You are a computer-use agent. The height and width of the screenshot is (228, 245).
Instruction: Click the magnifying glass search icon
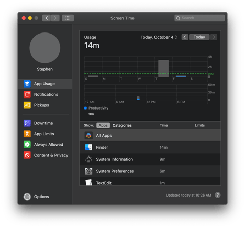point(178,18)
